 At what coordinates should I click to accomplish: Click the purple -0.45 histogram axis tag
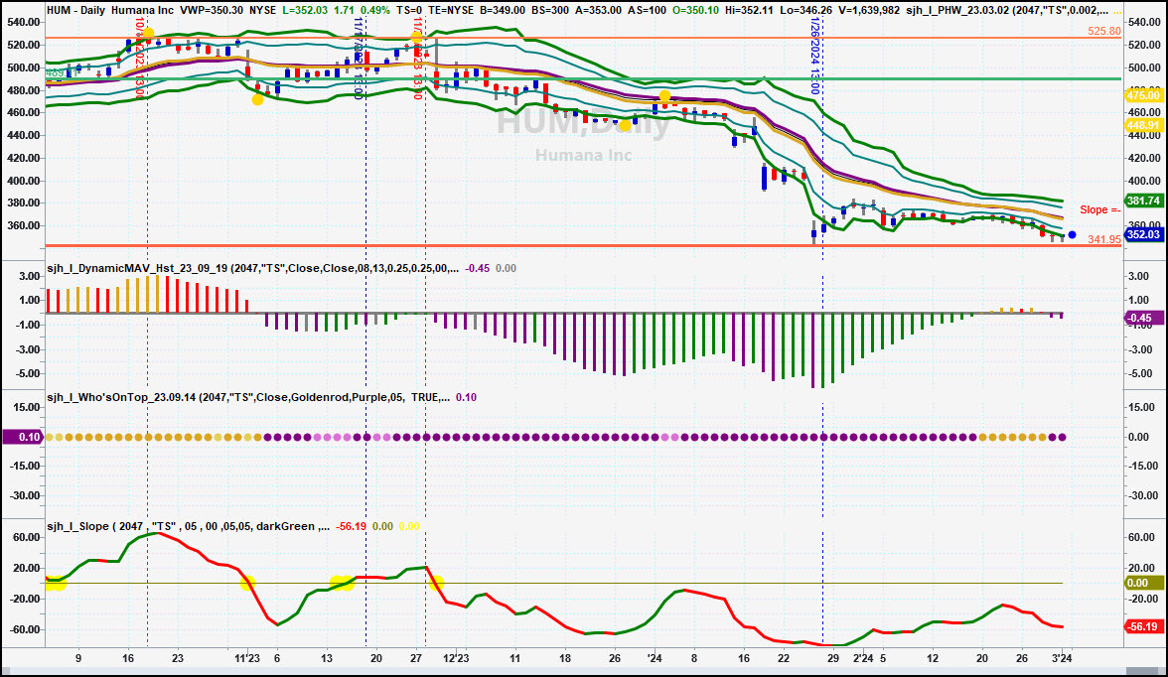(x=1143, y=318)
